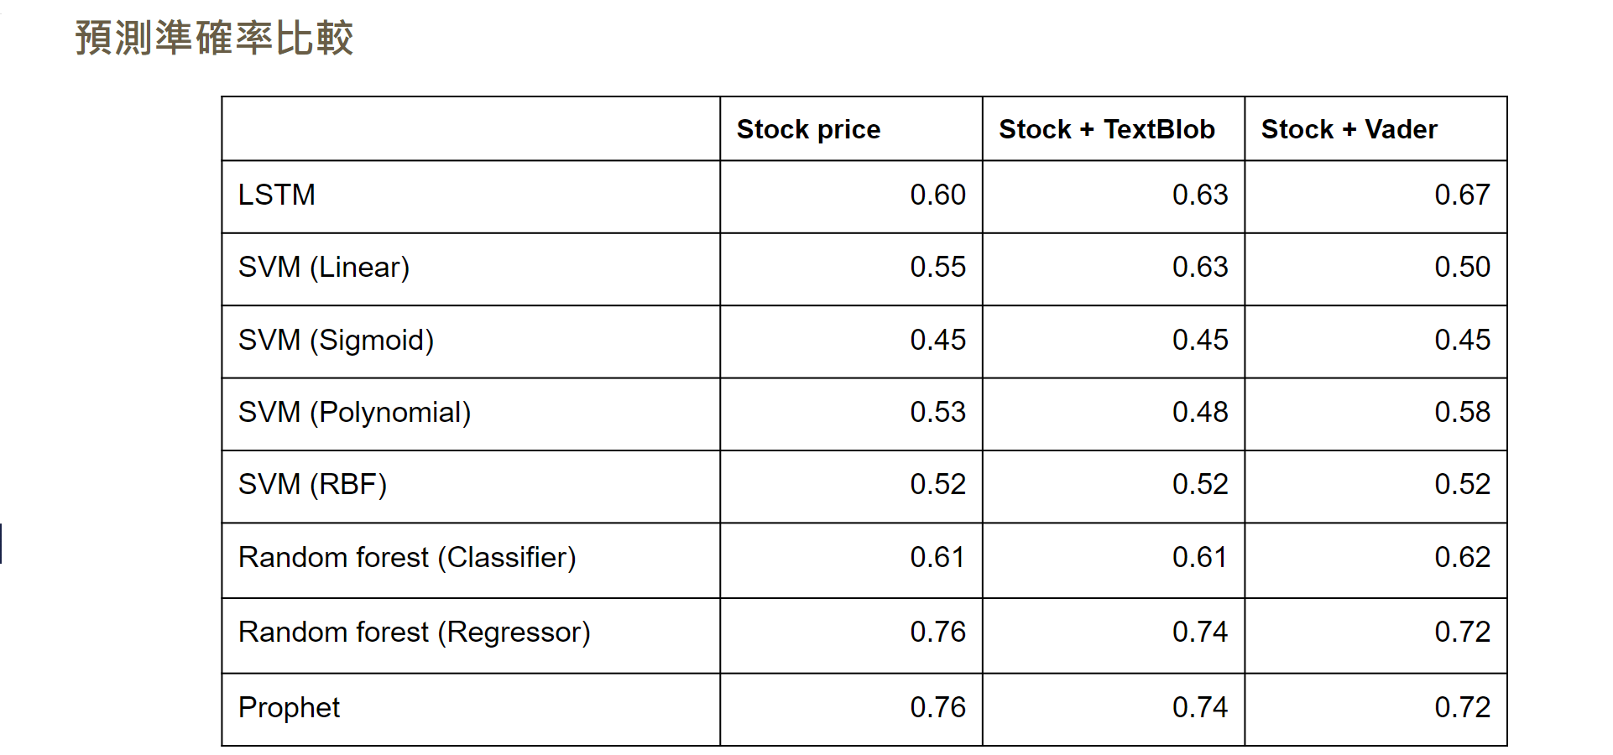Click the LSTM row label
The height and width of the screenshot is (755, 1613).
277,195
